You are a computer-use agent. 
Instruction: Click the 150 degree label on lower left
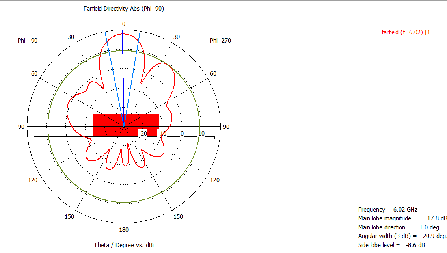click(x=69, y=216)
